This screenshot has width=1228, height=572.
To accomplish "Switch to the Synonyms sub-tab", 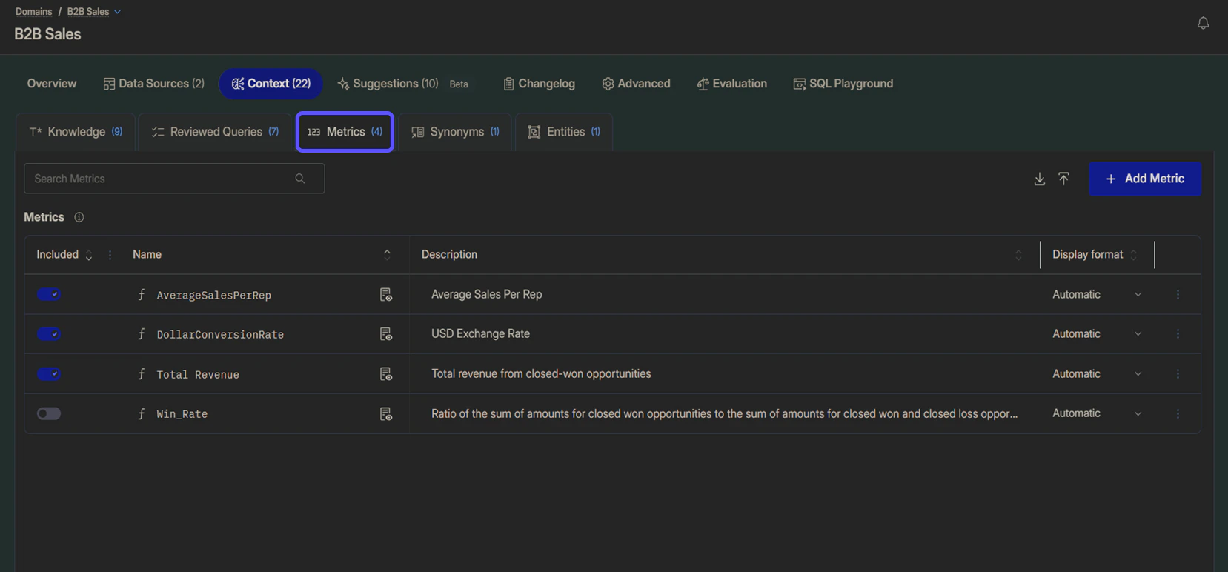I will coord(455,132).
